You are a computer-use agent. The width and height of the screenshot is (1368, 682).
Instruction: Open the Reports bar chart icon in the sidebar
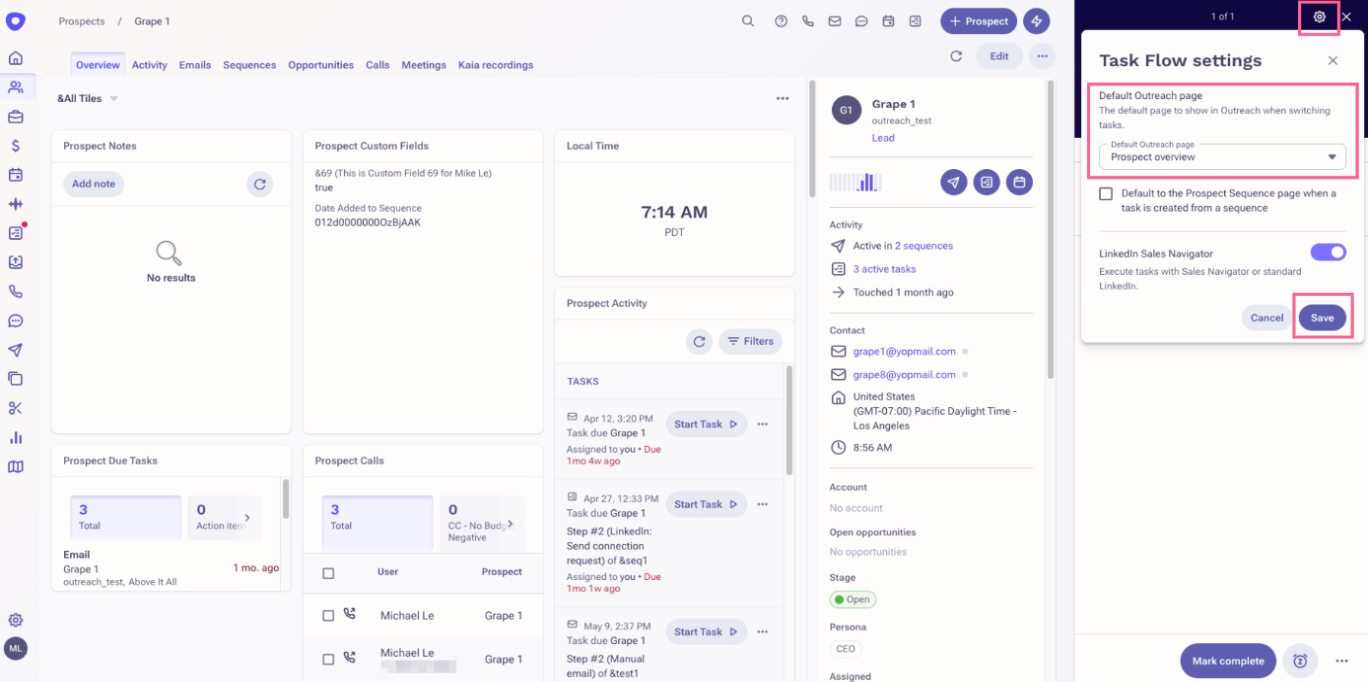click(15, 438)
